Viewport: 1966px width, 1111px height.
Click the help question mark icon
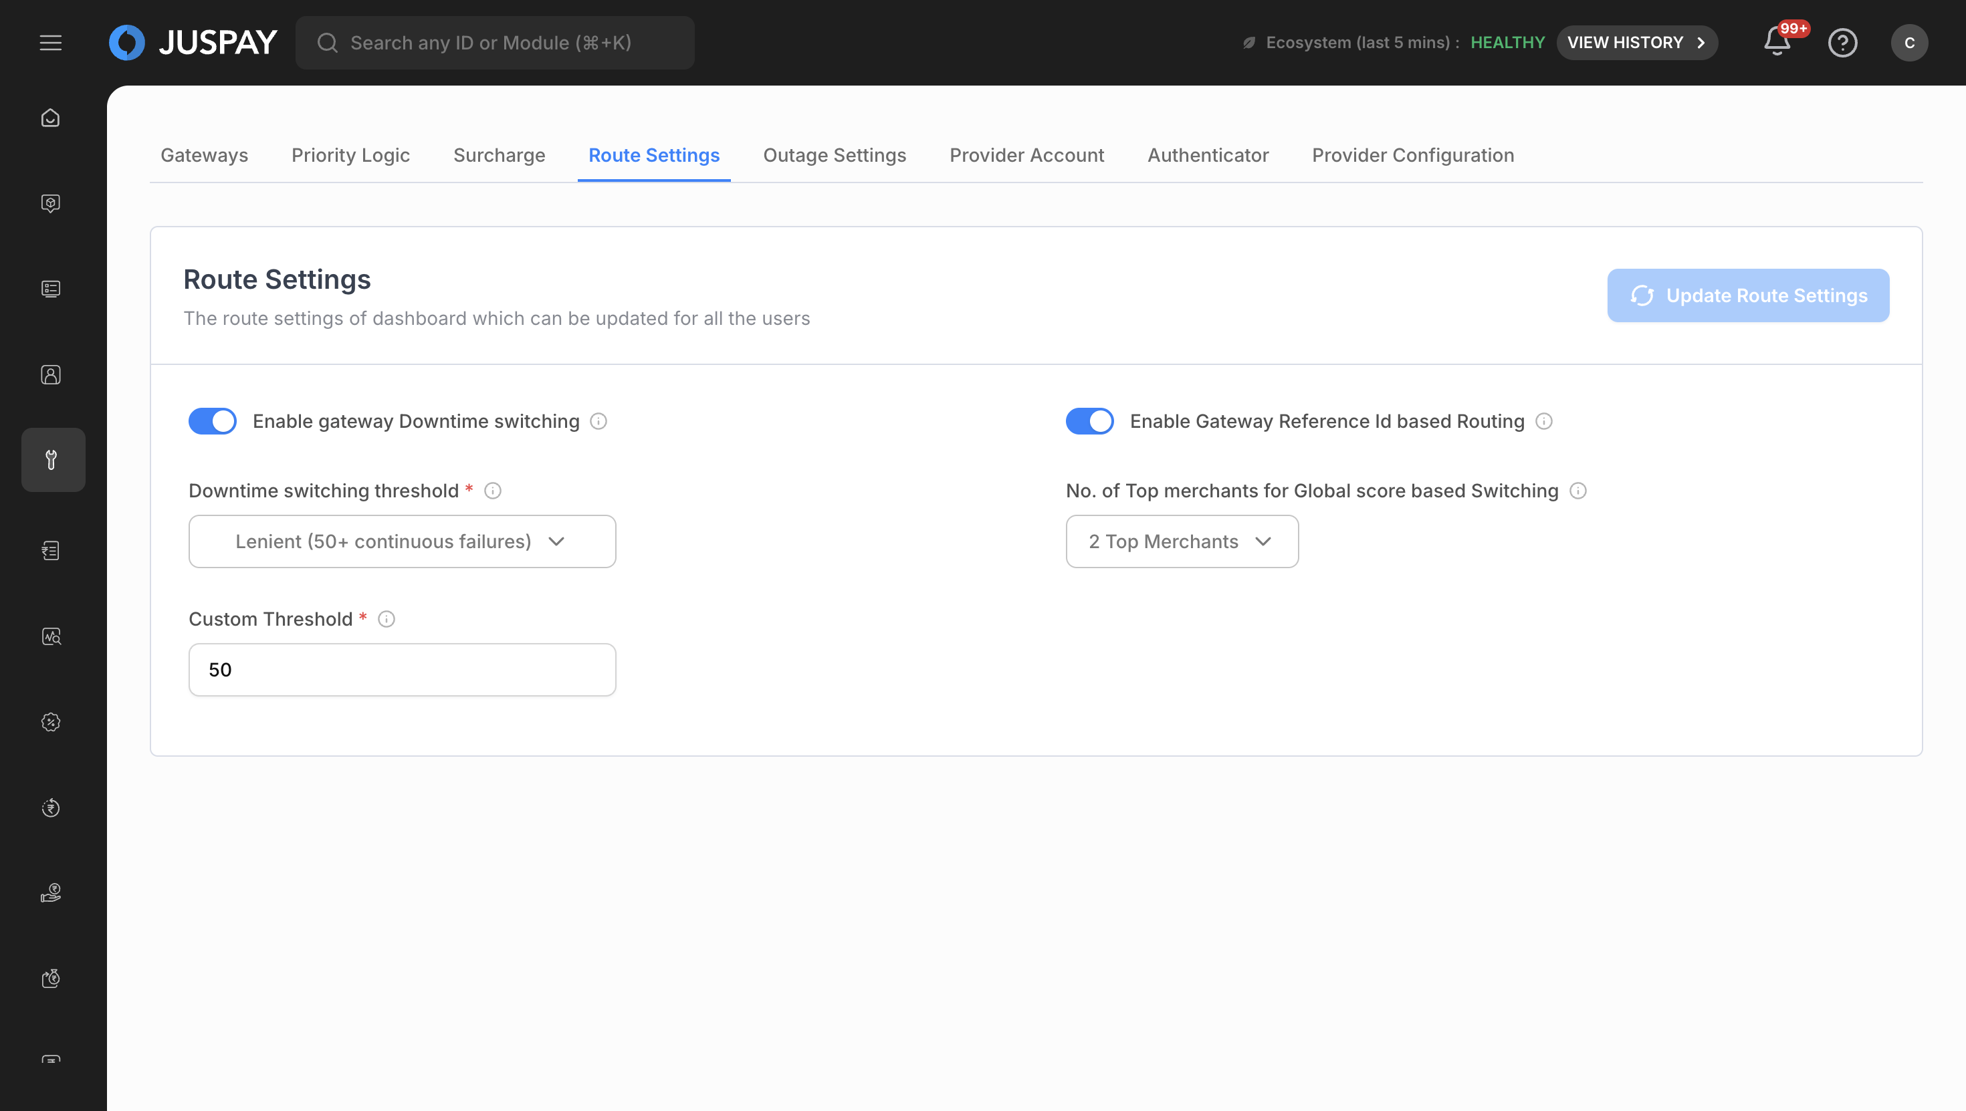coord(1842,43)
